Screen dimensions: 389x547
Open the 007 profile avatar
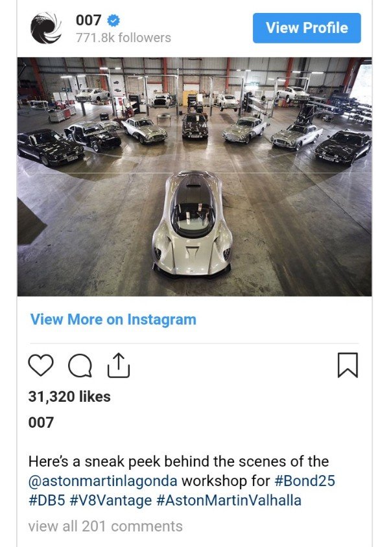[45, 28]
